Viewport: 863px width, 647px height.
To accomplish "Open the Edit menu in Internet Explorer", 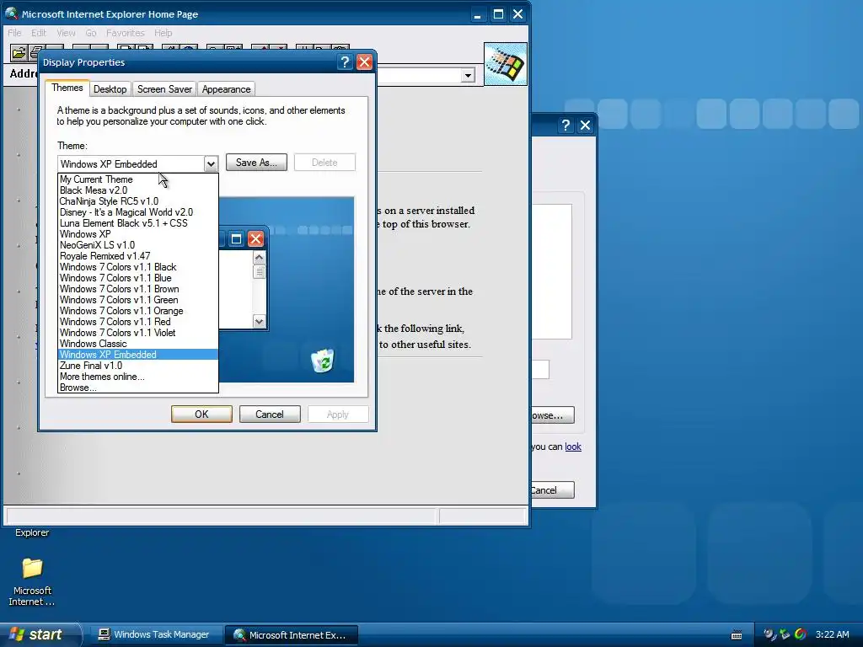I will [39, 33].
